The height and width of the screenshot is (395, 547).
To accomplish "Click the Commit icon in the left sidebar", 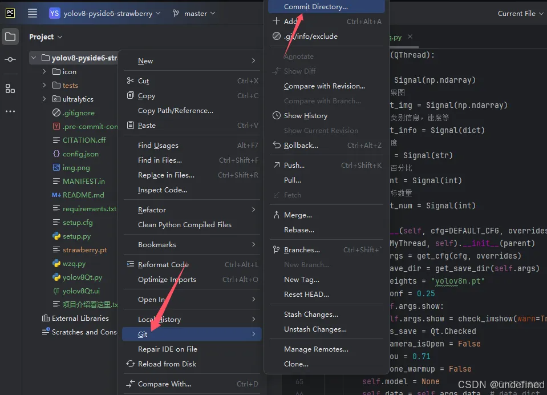I will [x=10, y=59].
